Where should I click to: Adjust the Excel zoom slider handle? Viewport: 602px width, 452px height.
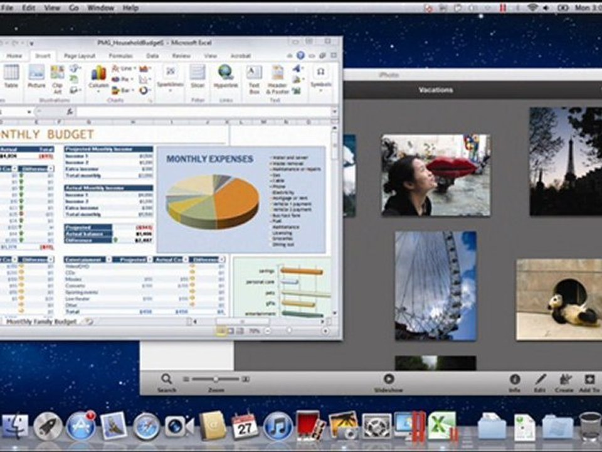(x=290, y=331)
